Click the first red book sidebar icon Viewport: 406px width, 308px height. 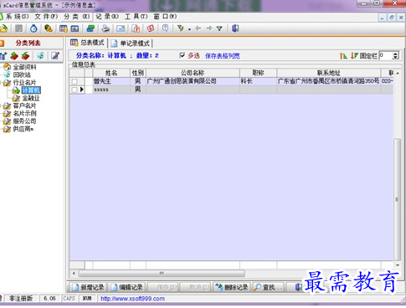tap(14, 56)
